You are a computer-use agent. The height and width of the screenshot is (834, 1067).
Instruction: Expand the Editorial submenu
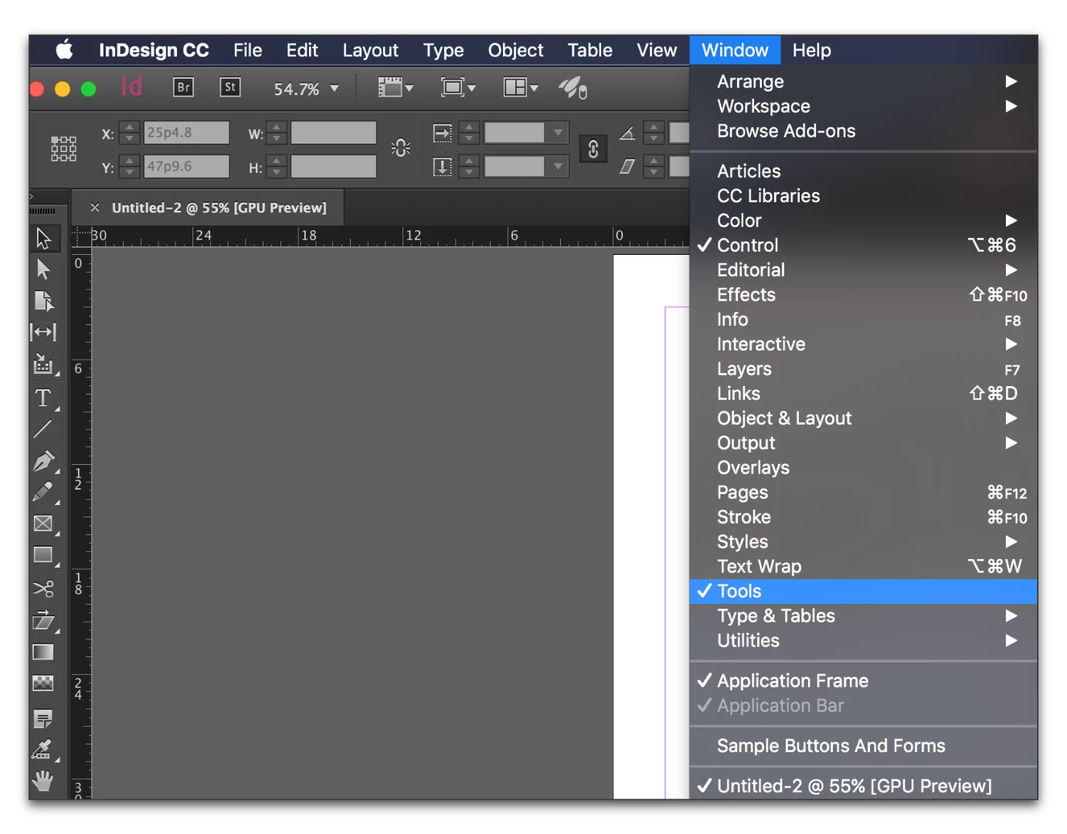pyautogui.click(x=863, y=270)
